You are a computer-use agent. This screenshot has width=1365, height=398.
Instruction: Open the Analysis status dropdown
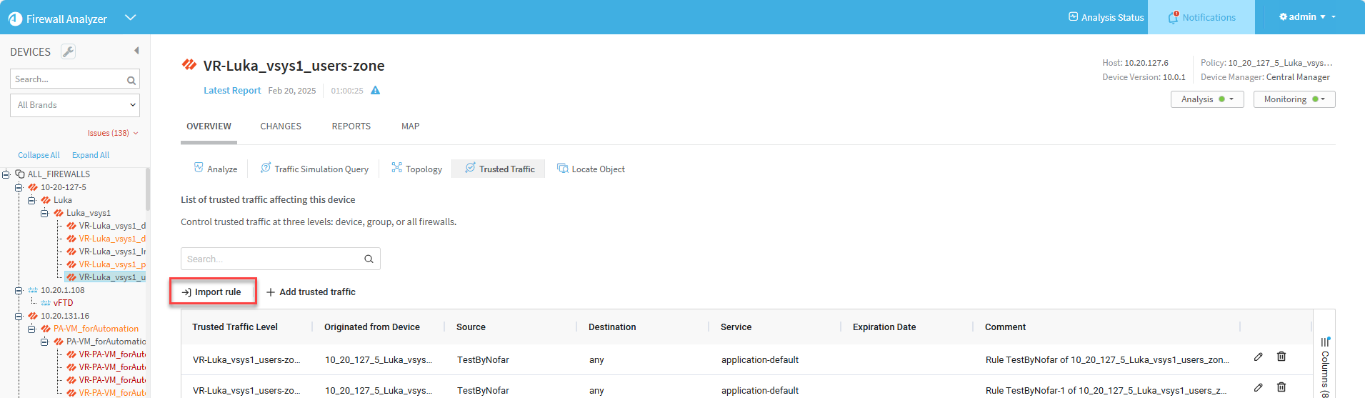point(1206,99)
